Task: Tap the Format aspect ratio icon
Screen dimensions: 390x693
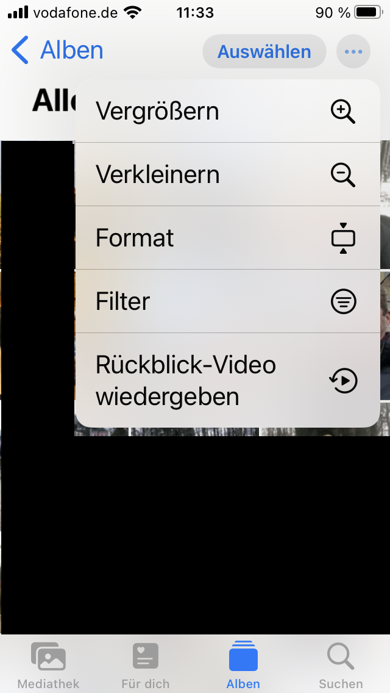Action: pos(343,238)
